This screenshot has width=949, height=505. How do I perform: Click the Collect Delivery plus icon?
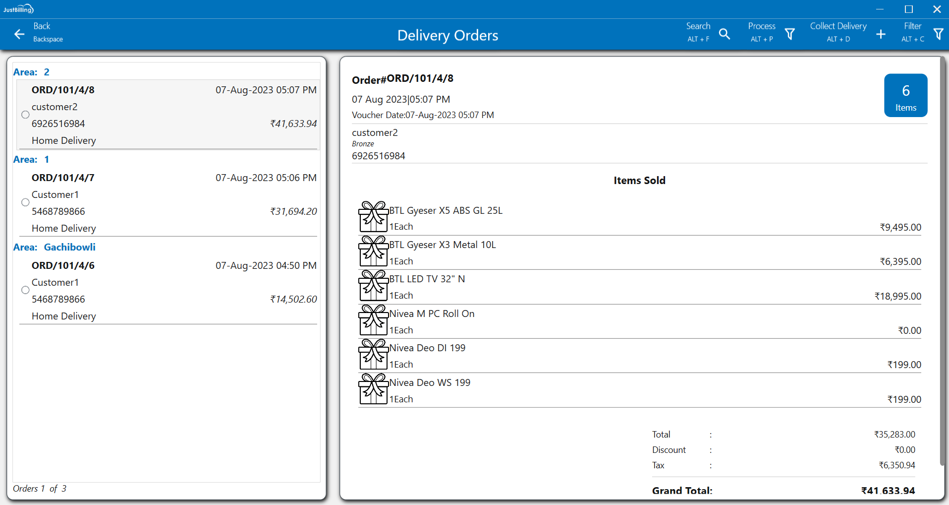(880, 34)
